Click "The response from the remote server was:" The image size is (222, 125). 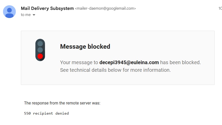[x=62, y=103]
